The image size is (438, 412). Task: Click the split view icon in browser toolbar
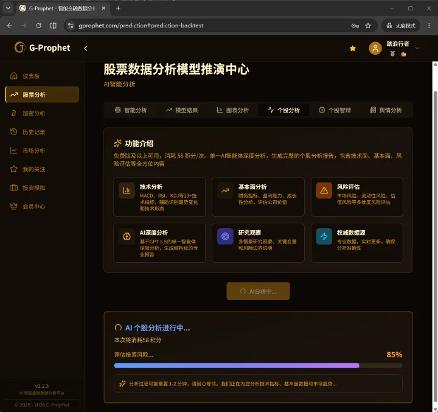click(53, 26)
